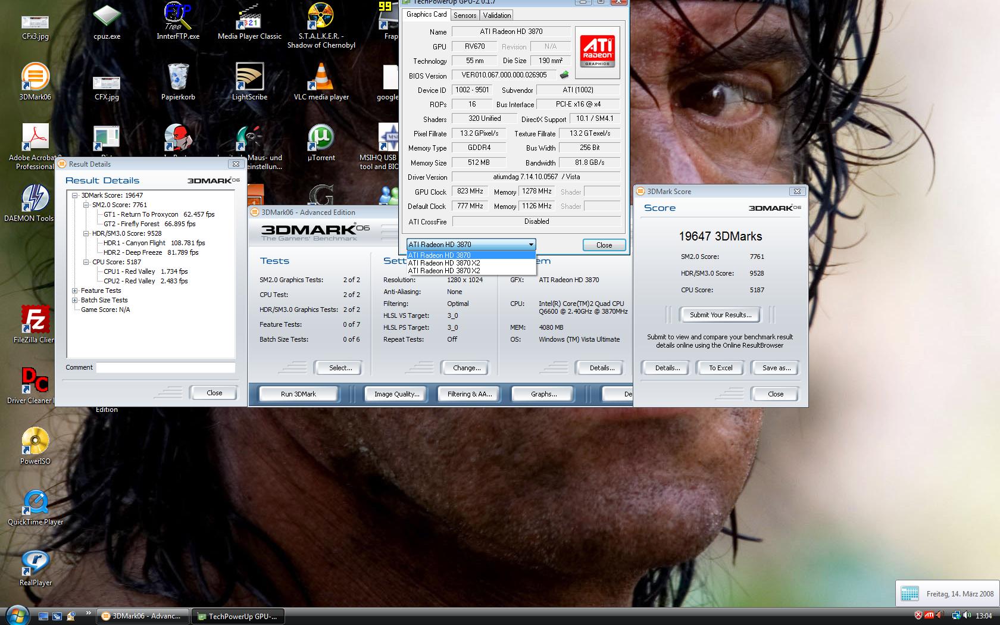Collapse the 3DMark Score tree node
1000x625 pixels.
coord(75,195)
